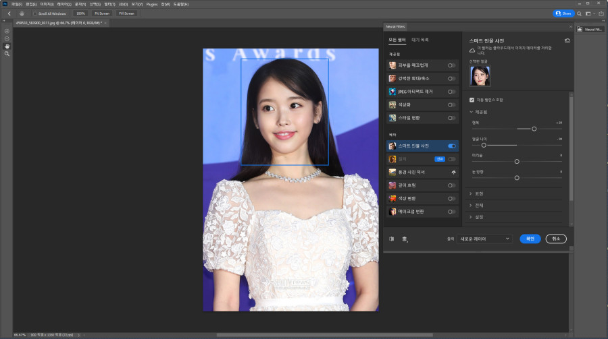
Task: Collapse the 제공됨 section chevron
Action: [471, 112]
